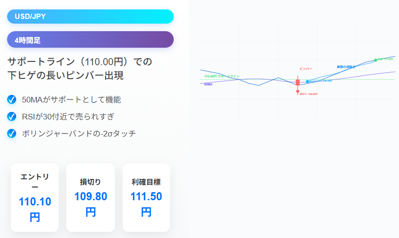Select the 4時間足 timeframe pill
Screen dimensions: 399x238
point(90,40)
